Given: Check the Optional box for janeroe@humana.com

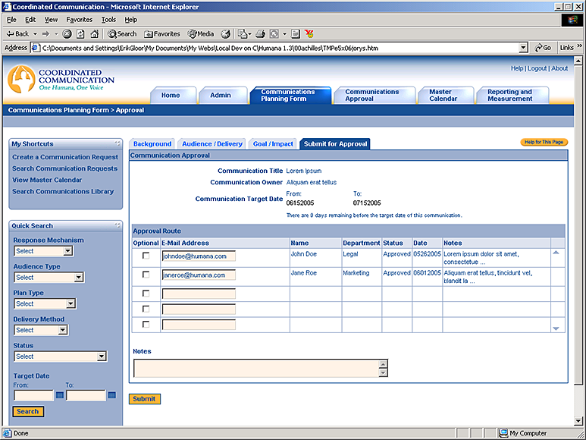Looking at the screenshot, I should point(146,275).
